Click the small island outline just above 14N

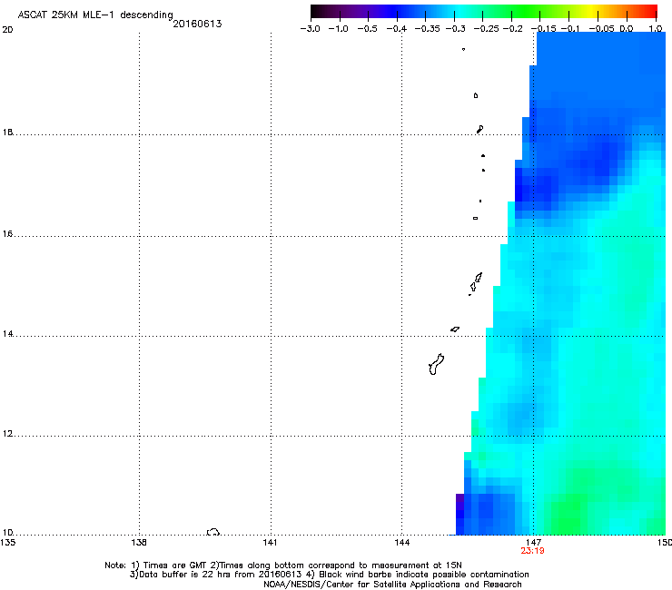click(455, 329)
